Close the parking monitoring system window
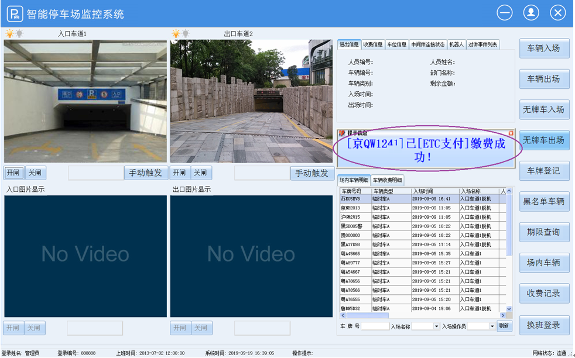Image resolution: width=575 pixels, height=358 pixels. point(558,13)
